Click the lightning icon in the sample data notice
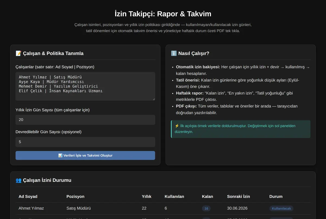This screenshot has height=219, width=326. pos(177,126)
